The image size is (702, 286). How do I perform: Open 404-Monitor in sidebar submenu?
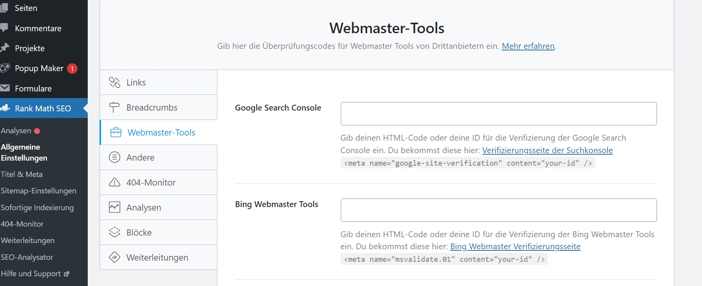pos(22,224)
